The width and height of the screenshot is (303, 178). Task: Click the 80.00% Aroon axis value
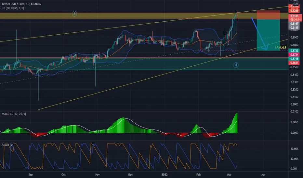tap(294, 149)
